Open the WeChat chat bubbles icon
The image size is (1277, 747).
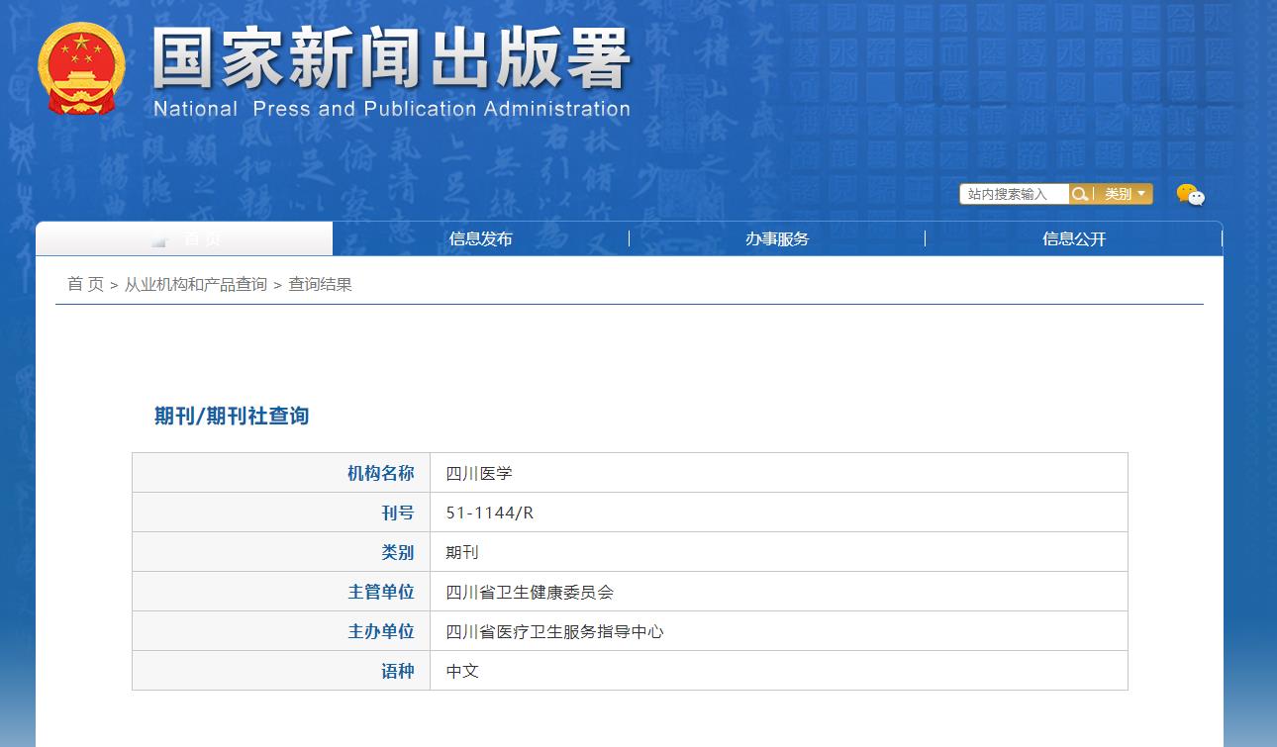pos(1190,195)
